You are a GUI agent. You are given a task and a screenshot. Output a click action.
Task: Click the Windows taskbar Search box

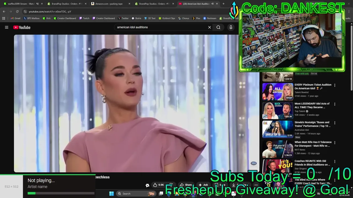[x=136, y=194]
